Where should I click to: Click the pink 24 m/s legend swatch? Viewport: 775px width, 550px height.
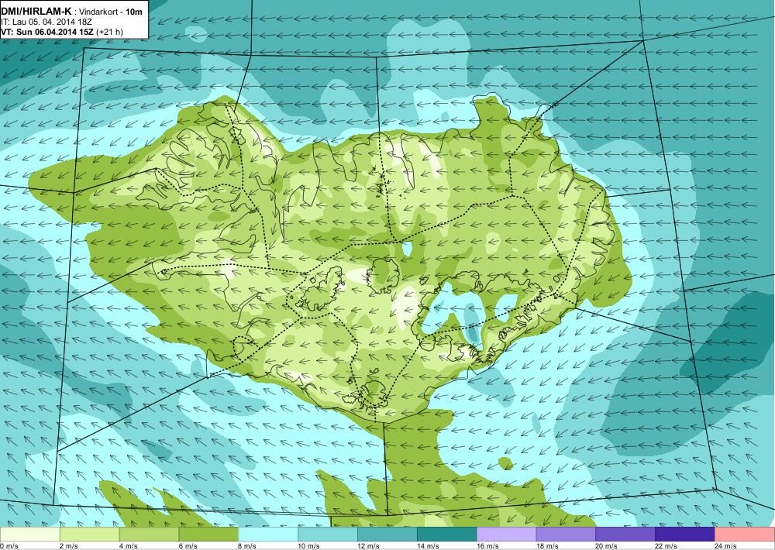point(745,535)
